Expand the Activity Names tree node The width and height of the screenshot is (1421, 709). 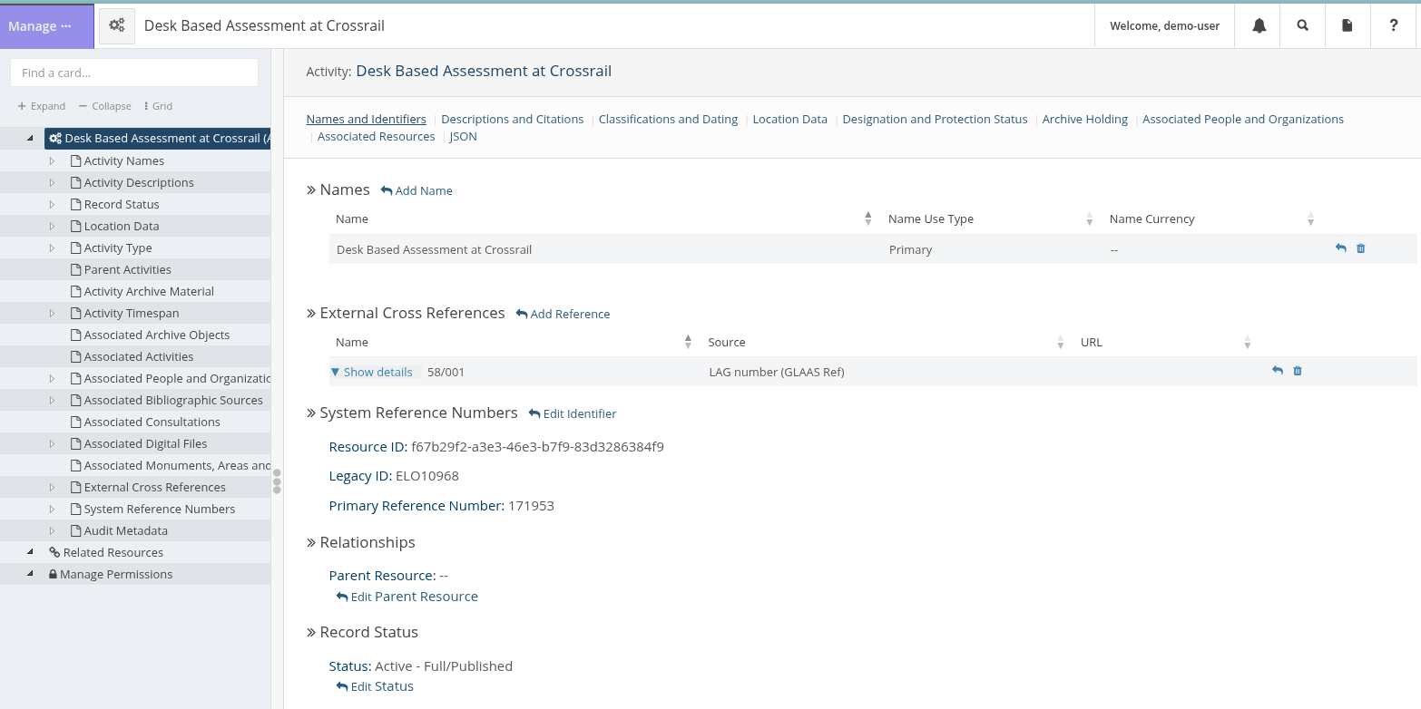click(x=53, y=160)
